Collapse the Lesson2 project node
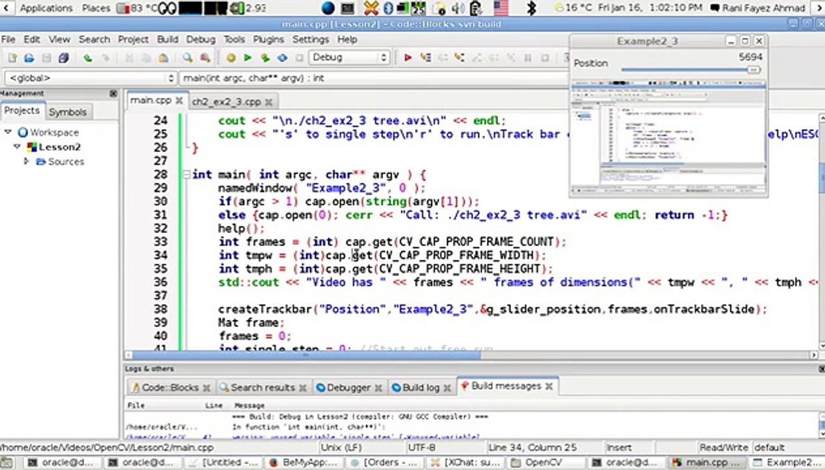Viewport: 825px width, 470px height. pyautogui.click(x=18, y=147)
